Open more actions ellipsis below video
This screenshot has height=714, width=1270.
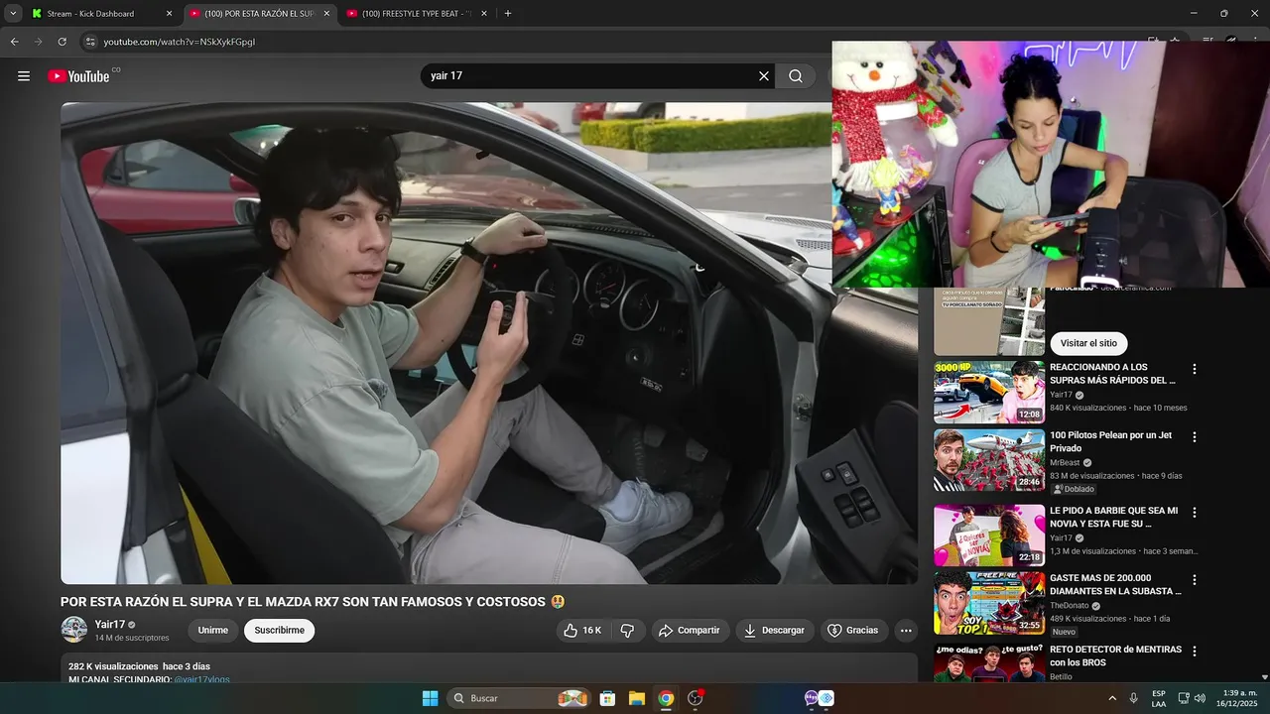905,631
